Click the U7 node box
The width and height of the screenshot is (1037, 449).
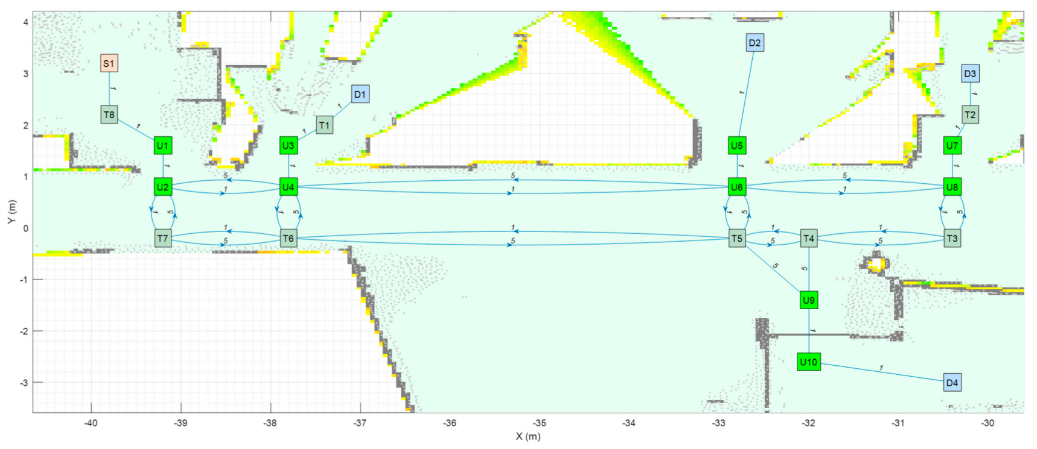pyautogui.click(x=952, y=145)
